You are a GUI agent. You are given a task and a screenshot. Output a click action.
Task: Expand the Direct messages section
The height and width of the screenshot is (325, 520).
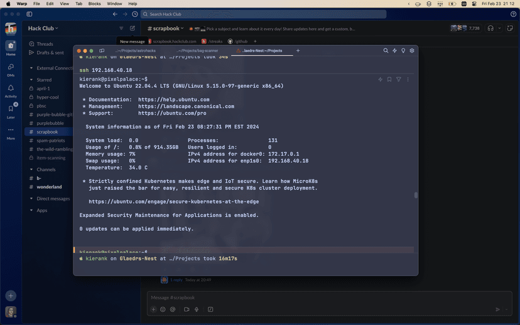[x=31, y=199]
